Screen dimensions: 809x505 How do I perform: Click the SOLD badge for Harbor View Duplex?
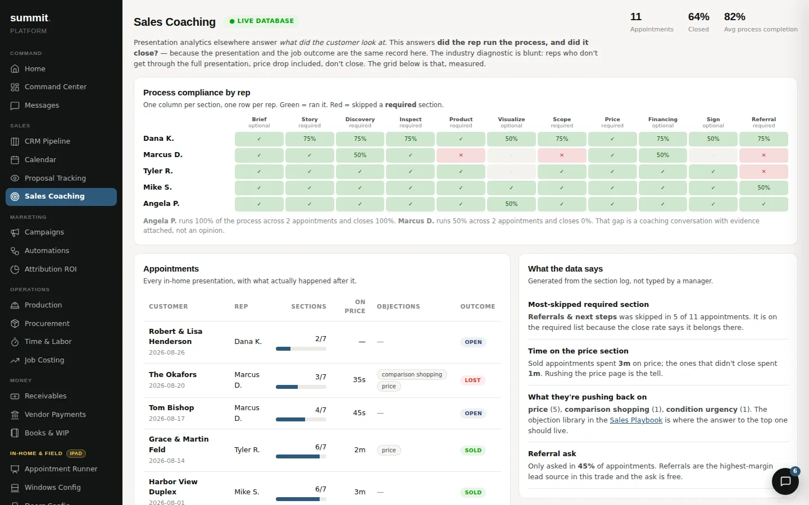[473, 492]
